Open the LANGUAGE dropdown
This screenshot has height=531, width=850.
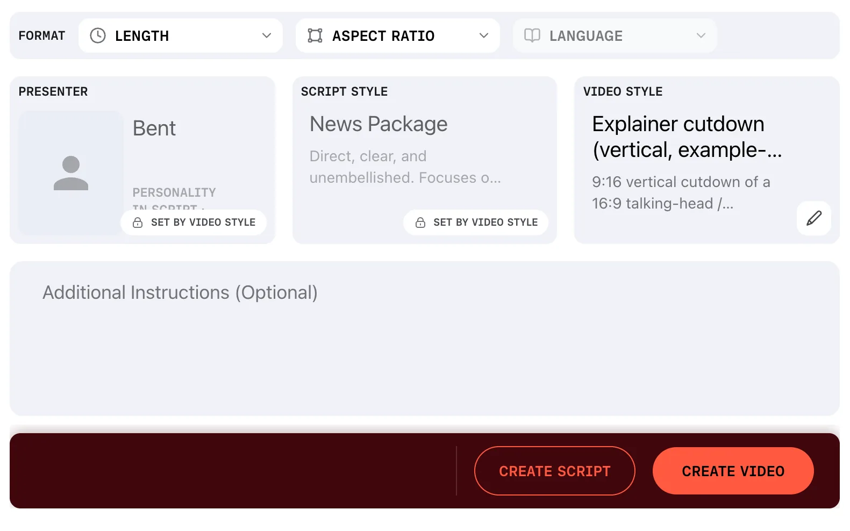tap(615, 35)
